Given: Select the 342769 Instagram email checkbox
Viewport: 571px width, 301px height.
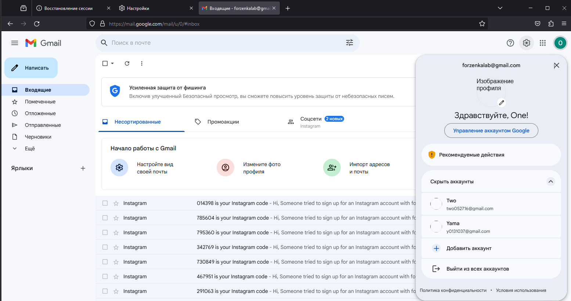Looking at the screenshot, I should [x=105, y=247].
